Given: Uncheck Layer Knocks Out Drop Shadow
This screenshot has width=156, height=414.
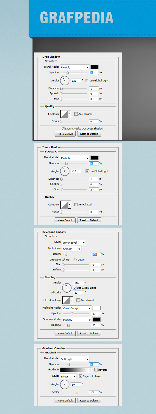Looking at the screenshot, I should (x=63, y=129).
